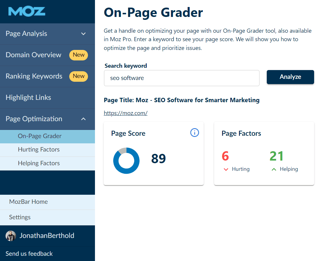Open the Page Score info icon
The image size is (322, 261).
tap(195, 133)
